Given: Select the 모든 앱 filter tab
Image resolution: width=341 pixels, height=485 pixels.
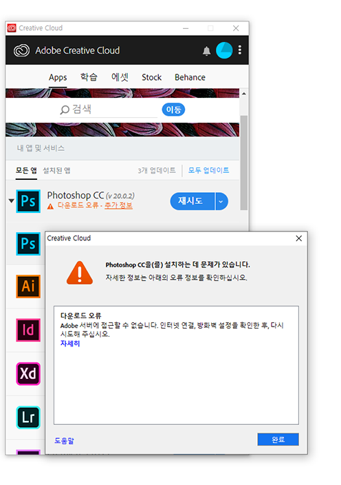Looking at the screenshot, I should pos(26,170).
